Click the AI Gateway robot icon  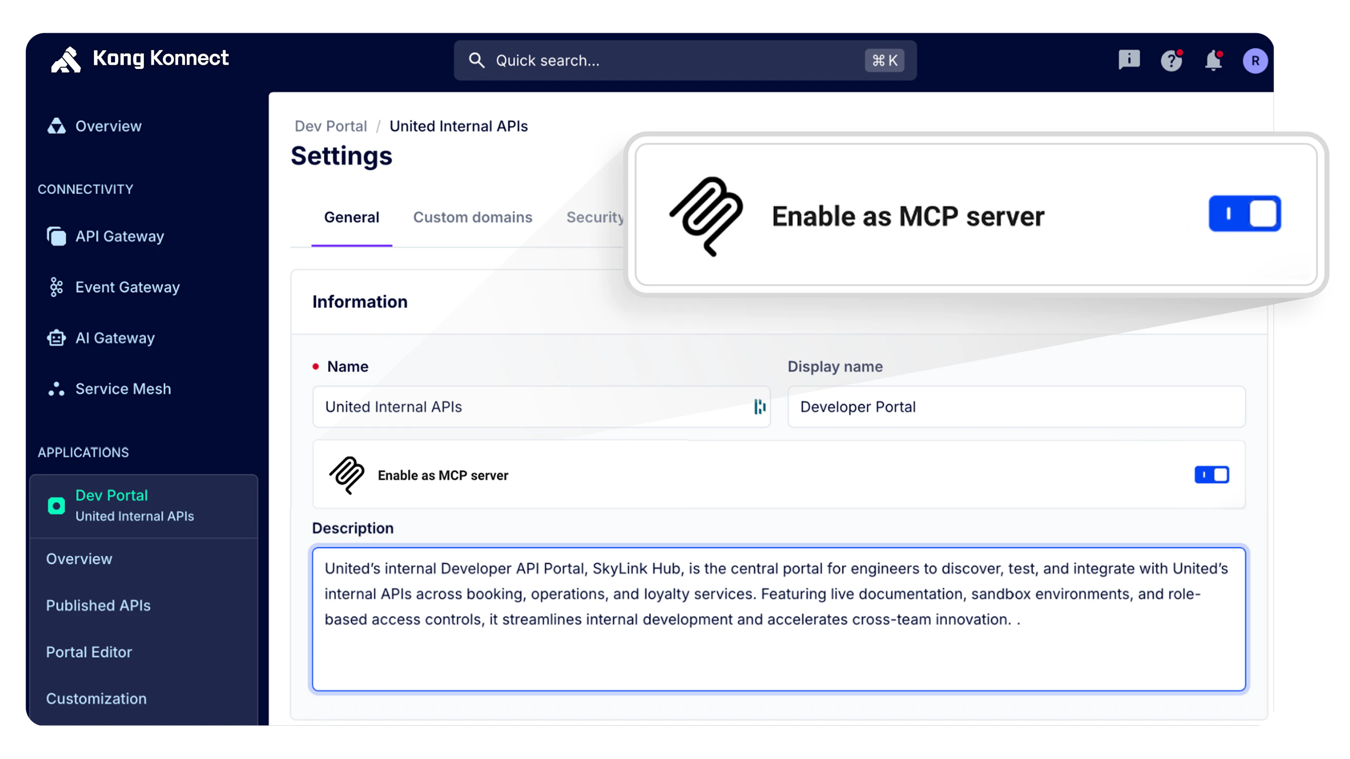56,338
